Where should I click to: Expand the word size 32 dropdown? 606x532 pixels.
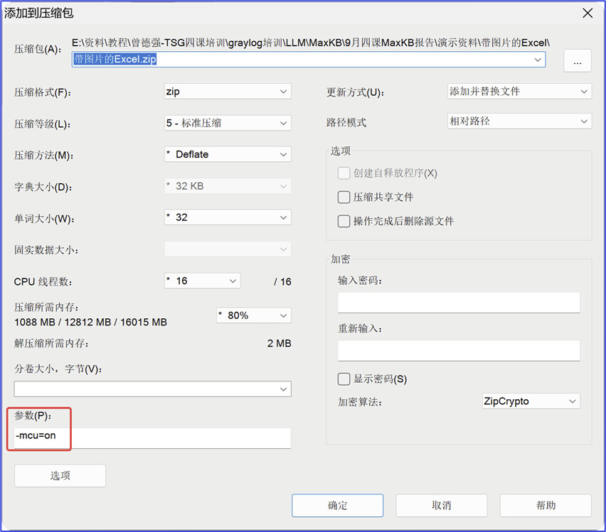coord(228,217)
